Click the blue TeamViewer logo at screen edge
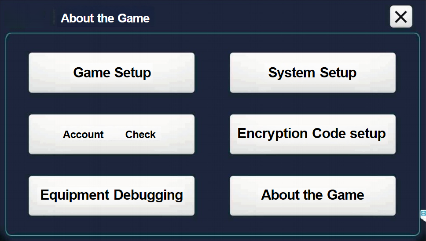 (423, 214)
